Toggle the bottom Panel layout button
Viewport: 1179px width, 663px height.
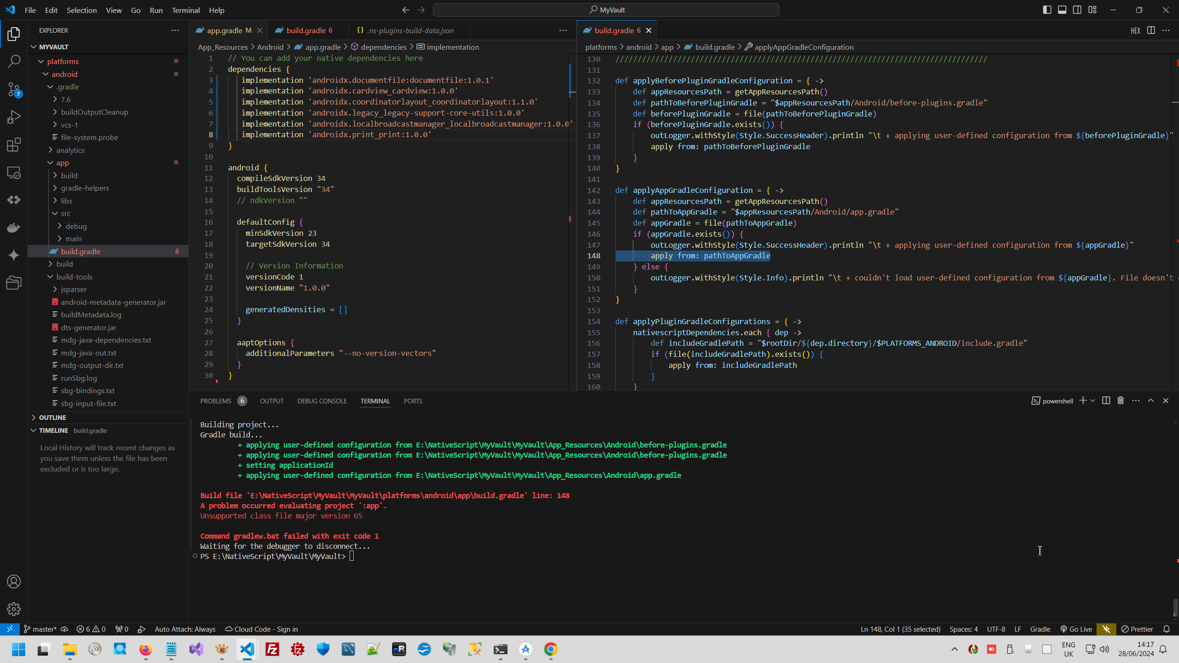coord(1062,10)
